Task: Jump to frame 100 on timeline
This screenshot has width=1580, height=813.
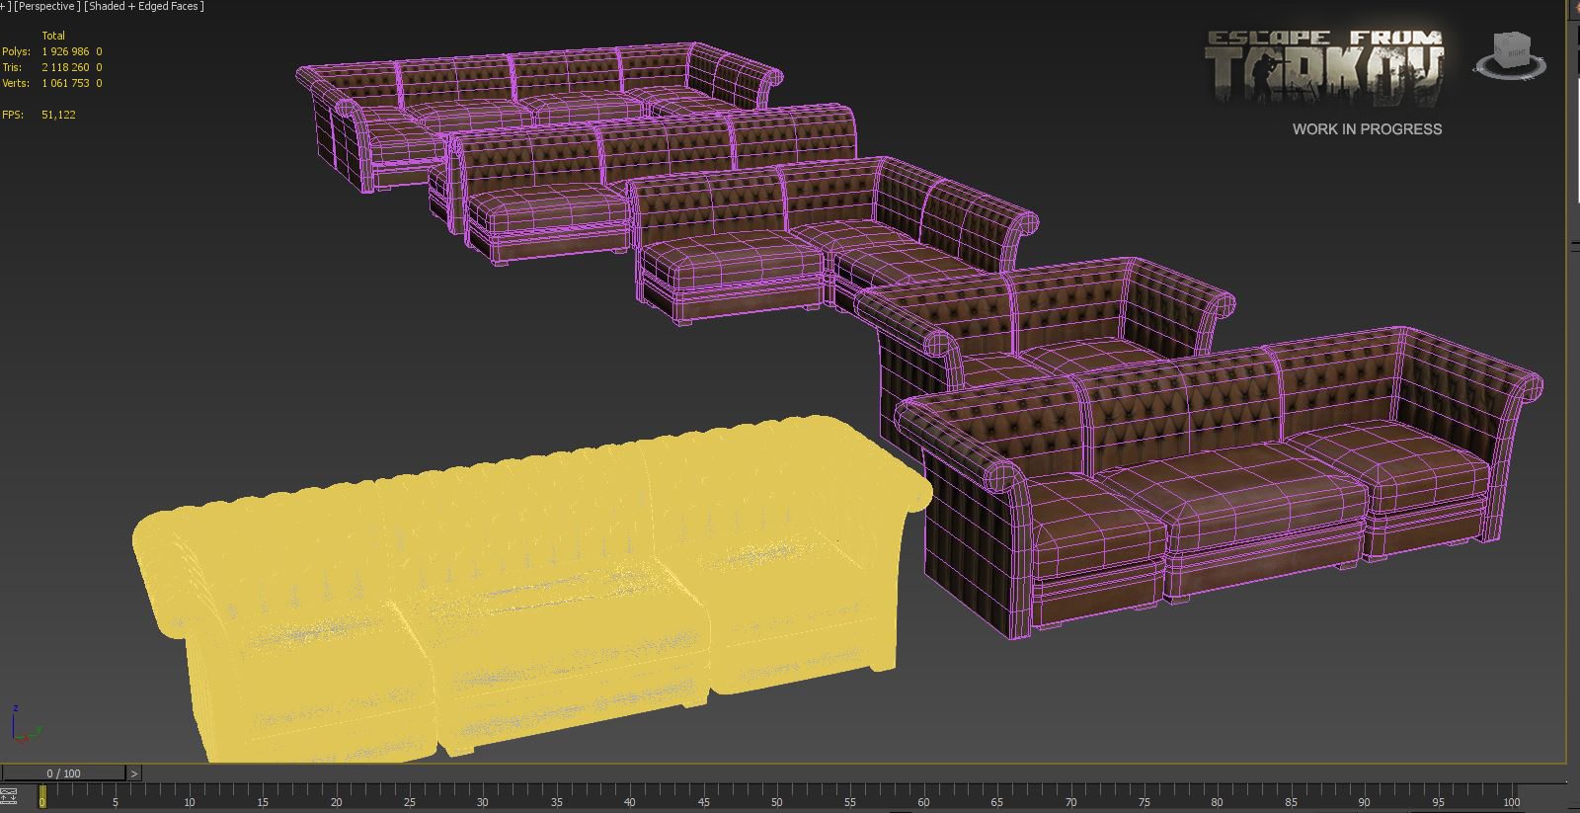Action: click(1511, 796)
